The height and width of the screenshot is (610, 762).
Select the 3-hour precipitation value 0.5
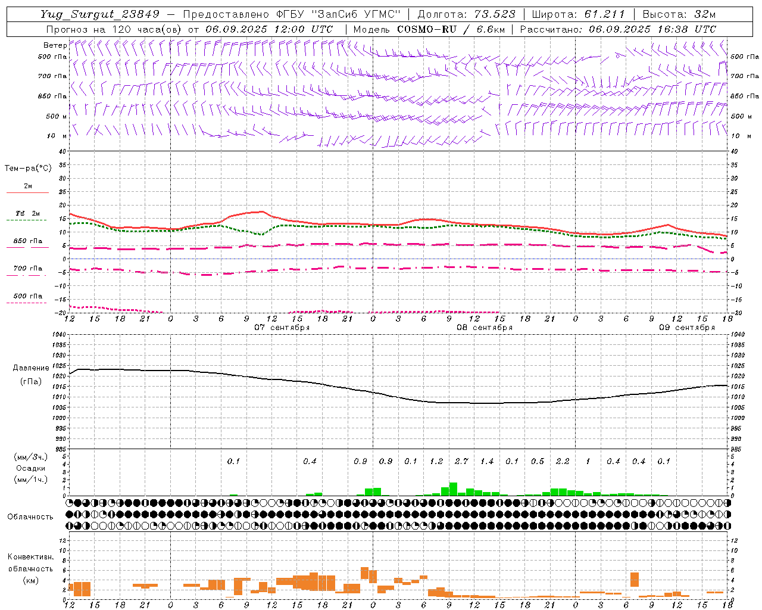click(x=538, y=462)
